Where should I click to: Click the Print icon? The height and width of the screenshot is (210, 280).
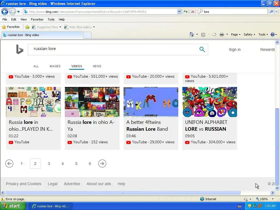pyautogui.click(x=221, y=34)
